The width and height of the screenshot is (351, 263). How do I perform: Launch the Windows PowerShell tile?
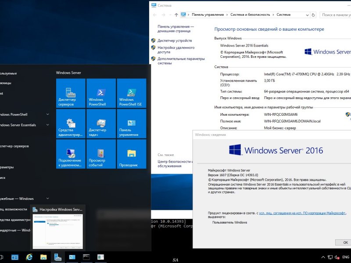point(101,93)
